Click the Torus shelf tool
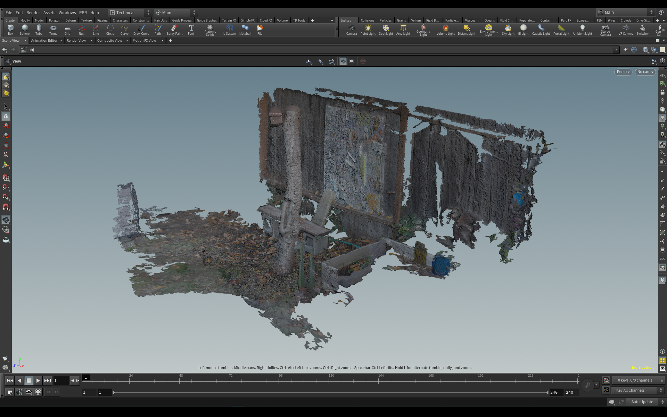Image resolution: width=667 pixels, height=417 pixels. pos(53,30)
